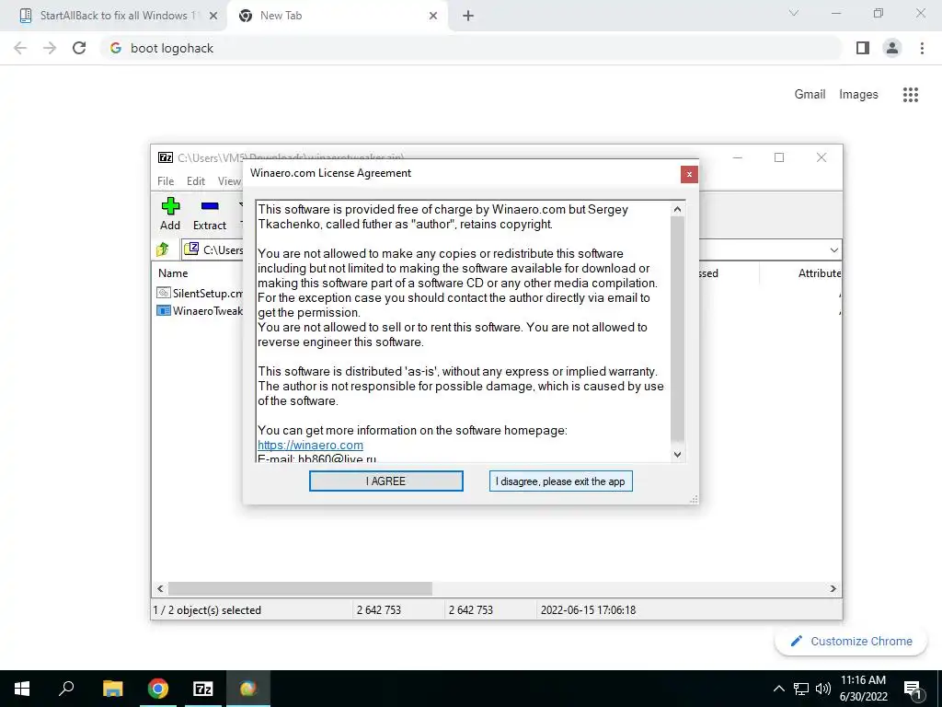Click Chrome forward navigation arrow
This screenshot has width=942, height=707.
pyautogui.click(x=50, y=48)
